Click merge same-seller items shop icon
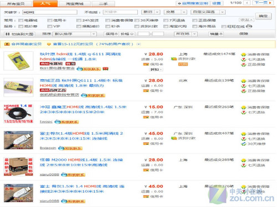Screen dimensions: 277x207 point(7,44)
